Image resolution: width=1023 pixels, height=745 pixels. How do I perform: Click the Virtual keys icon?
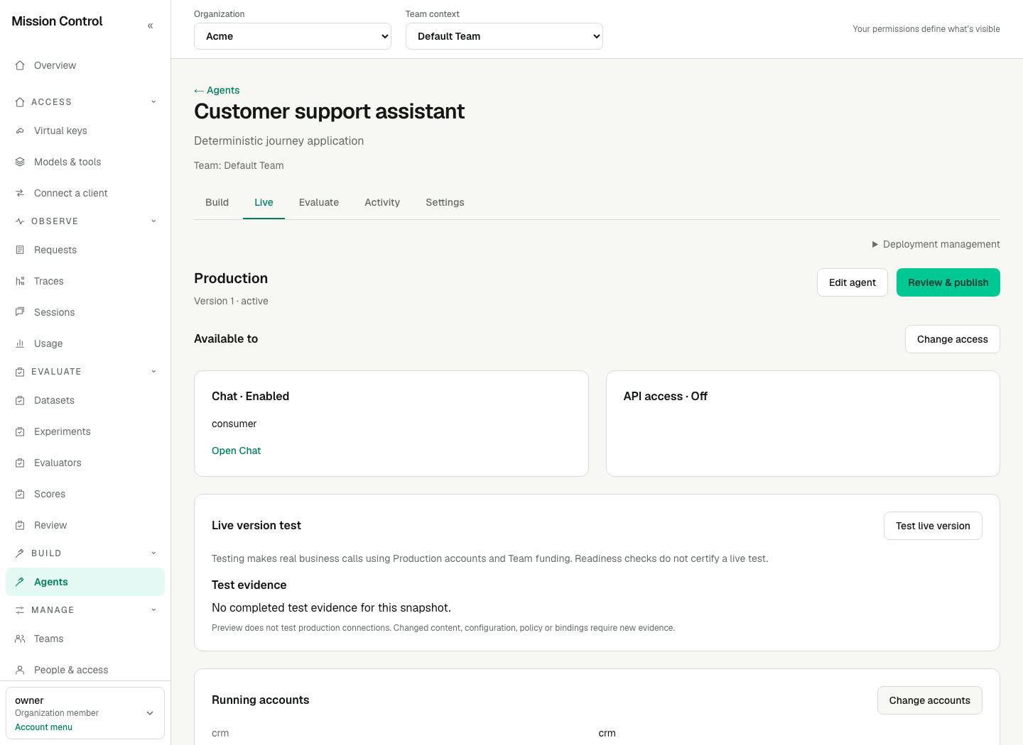tap(20, 131)
